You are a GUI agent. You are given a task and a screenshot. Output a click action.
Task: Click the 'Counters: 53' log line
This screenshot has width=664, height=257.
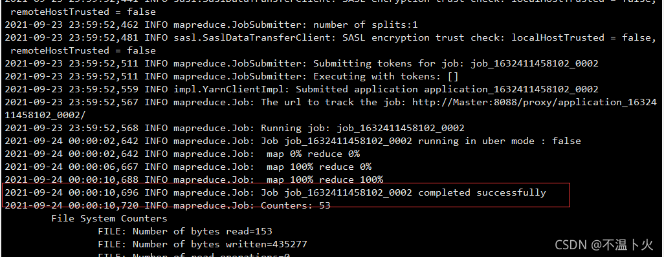point(168,205)
